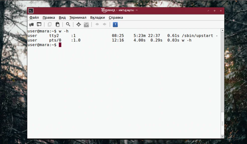This screenshot has width=247, height=144.
Task: Click the paste clipboard icon
Action: click(58, 24)
